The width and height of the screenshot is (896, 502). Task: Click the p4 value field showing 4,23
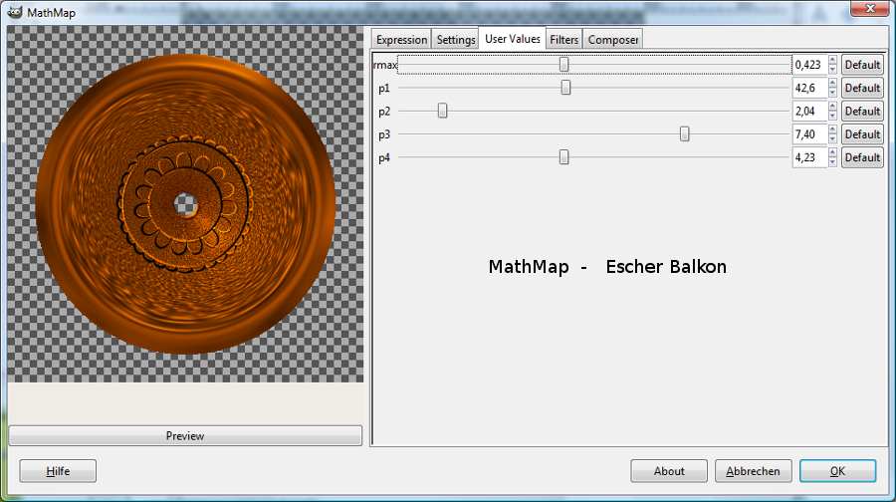point(808,157)
